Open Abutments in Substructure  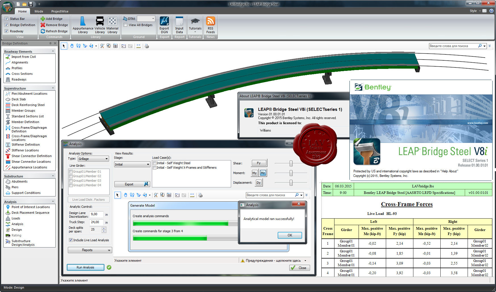(x=17, y=181)
